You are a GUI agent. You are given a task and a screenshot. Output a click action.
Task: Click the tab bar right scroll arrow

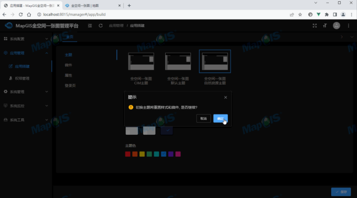click(x=342, y=37)
